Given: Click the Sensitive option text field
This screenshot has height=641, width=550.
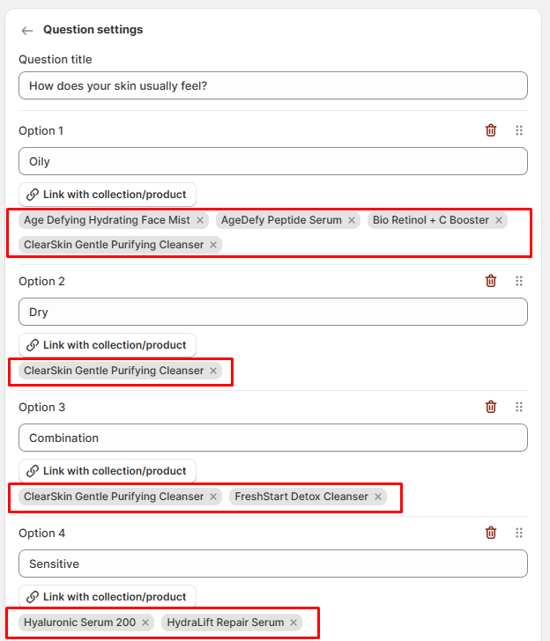Looking at the screenshot, I should (x=272, y=564).
